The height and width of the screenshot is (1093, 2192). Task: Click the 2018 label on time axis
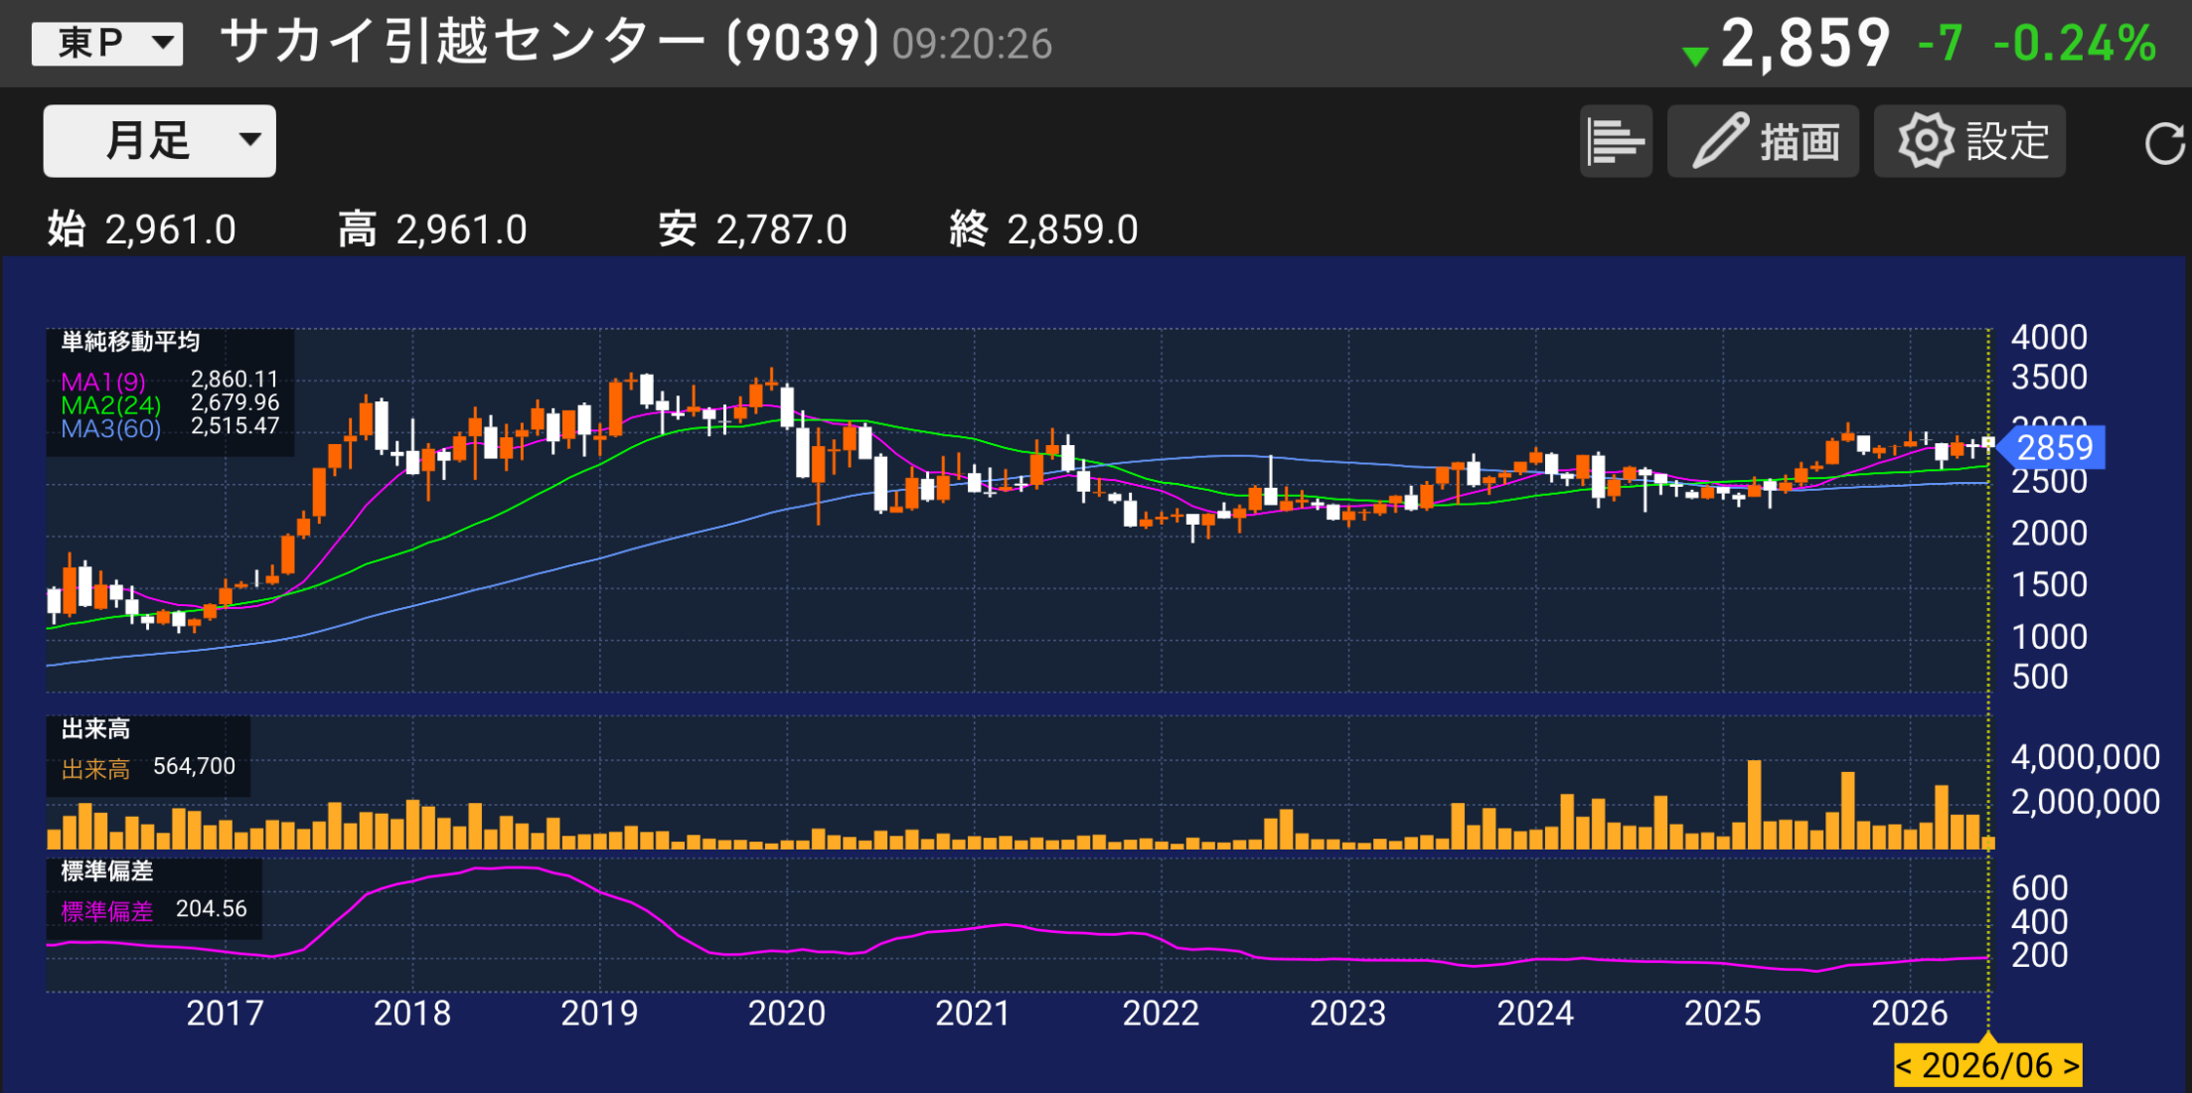coord(412,1014)
